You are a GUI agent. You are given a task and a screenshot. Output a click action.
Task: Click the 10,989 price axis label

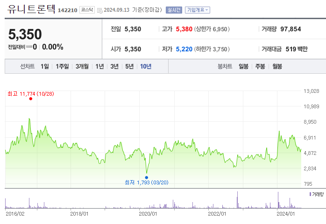tap(311, 106)
